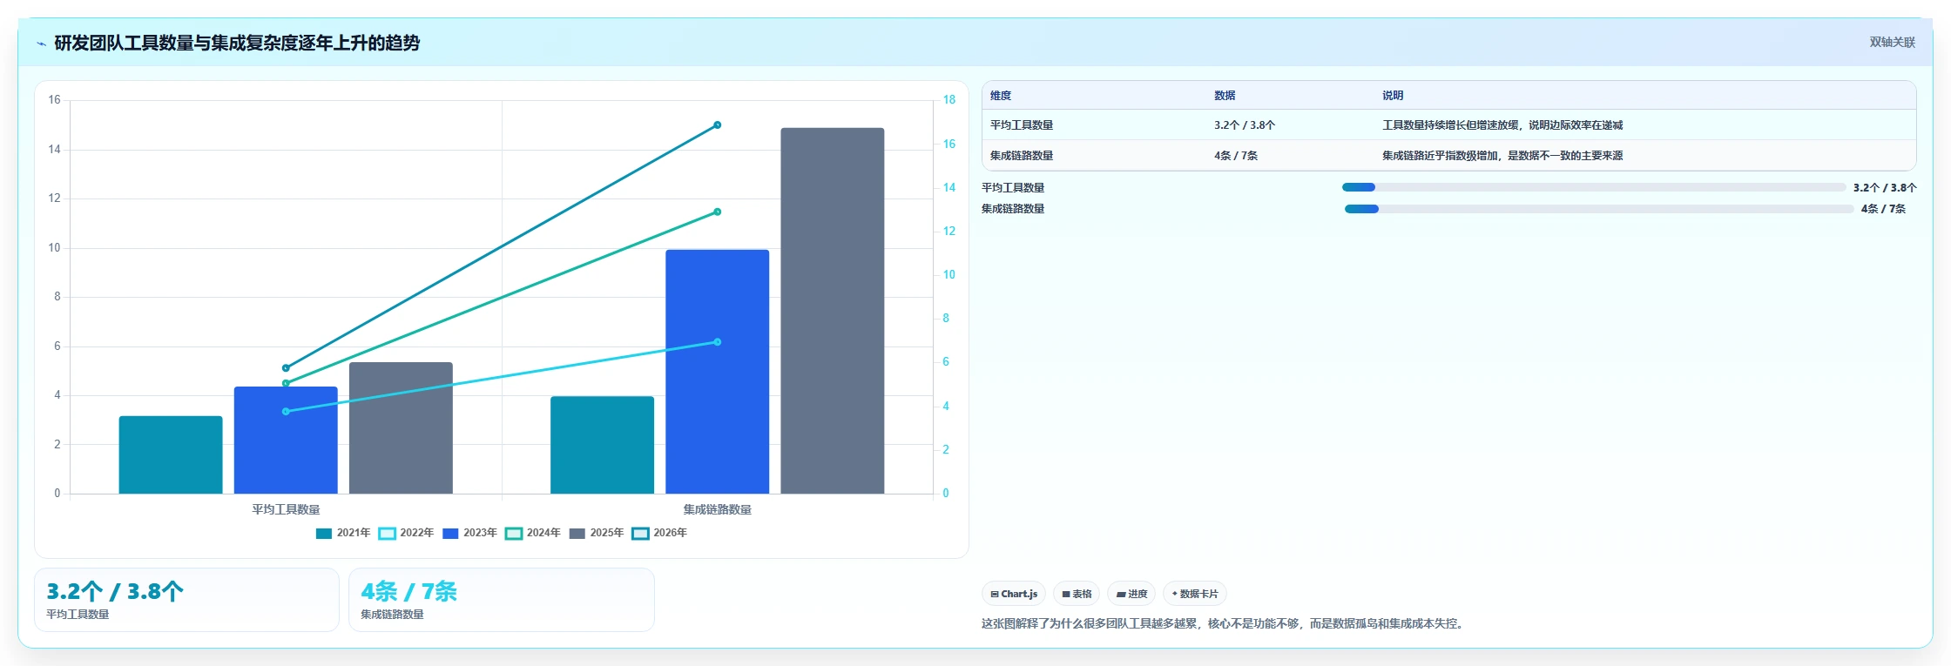Toggle the 2023年 legend entry

pos(469,534)
